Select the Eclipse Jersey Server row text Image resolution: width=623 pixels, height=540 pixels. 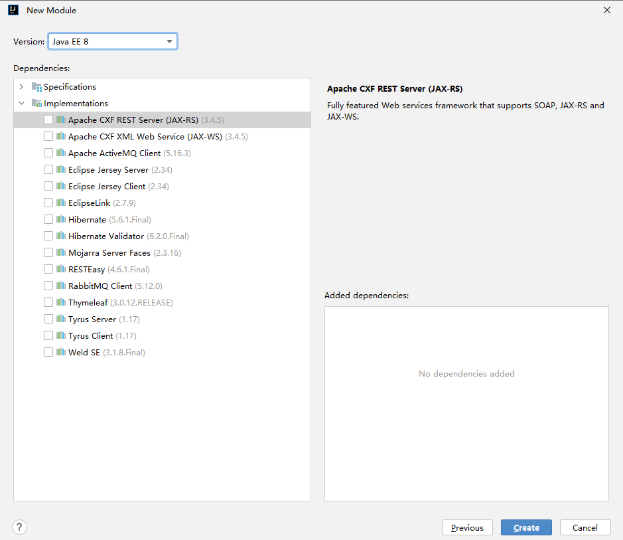[x=120, y=170]
